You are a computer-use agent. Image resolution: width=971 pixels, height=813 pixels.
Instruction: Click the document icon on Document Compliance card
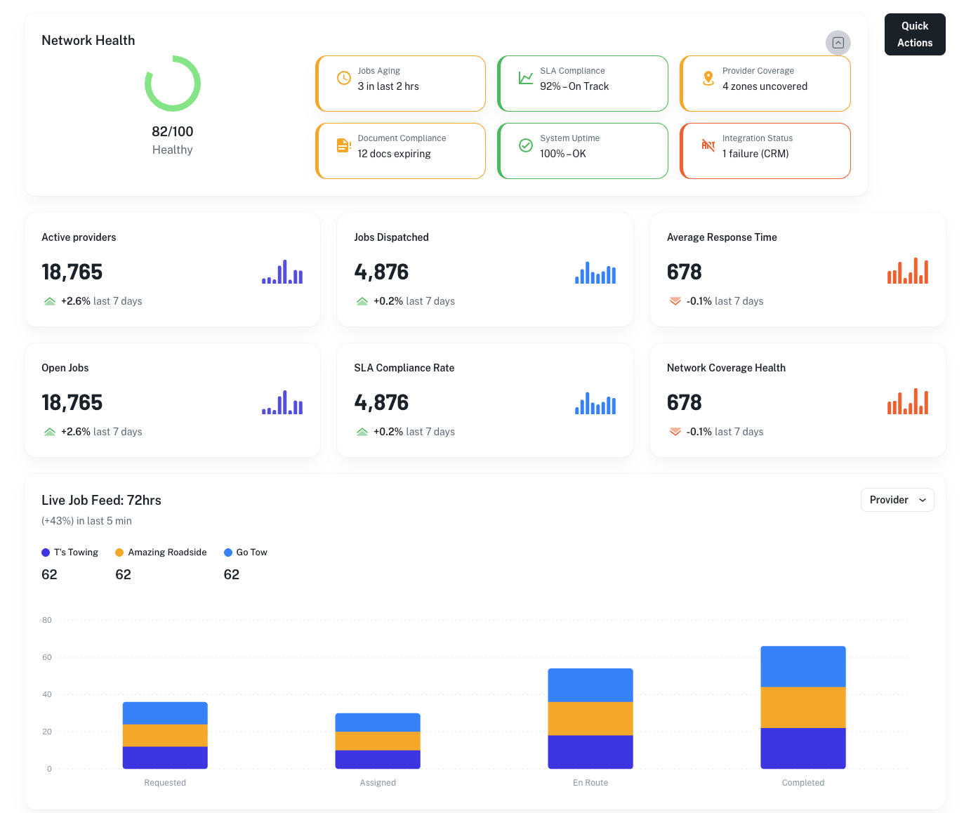[343, 145]
